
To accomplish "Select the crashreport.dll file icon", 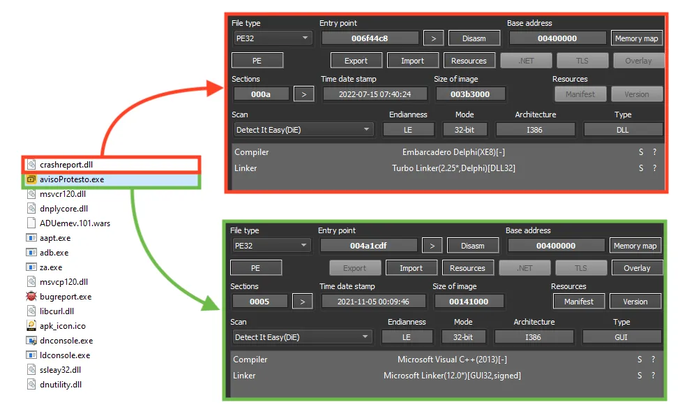I will (31, 165).
